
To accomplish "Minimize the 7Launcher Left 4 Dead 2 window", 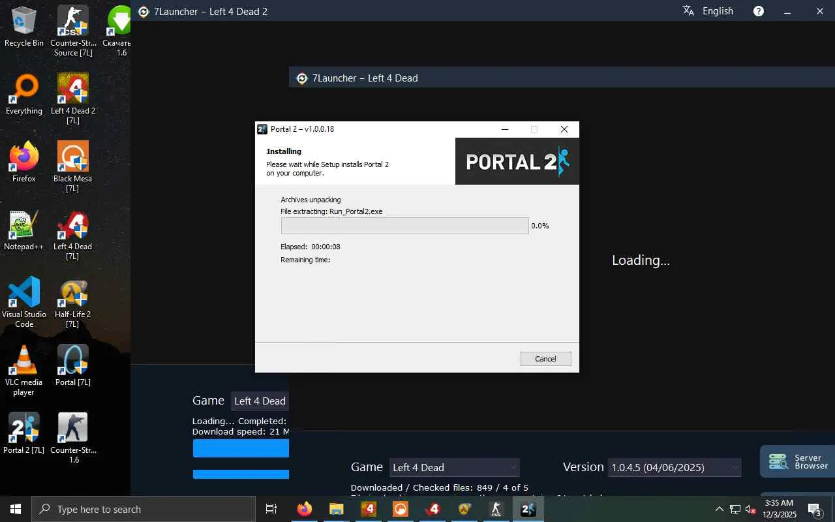I will click(787, 11).
